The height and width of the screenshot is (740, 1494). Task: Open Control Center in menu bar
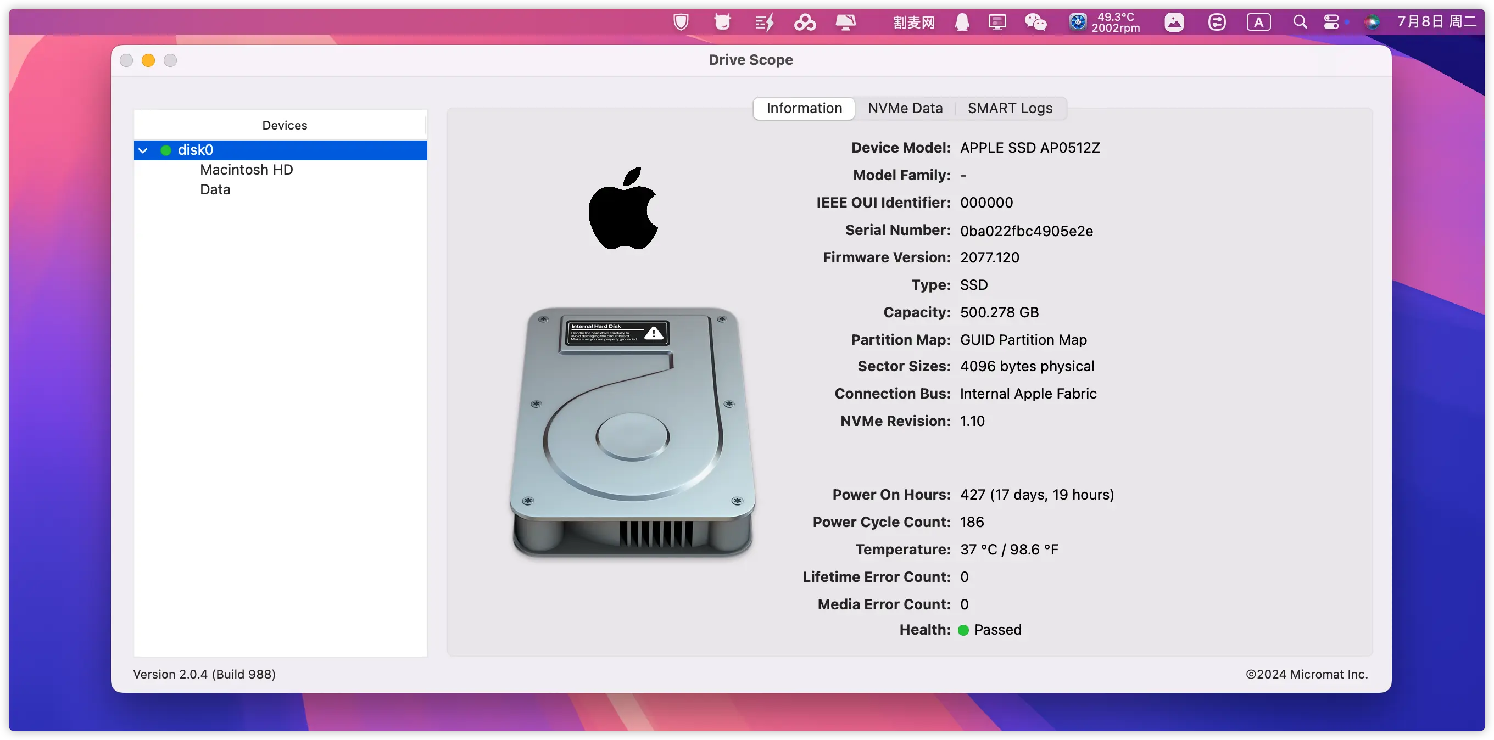tap(1331, 23)
